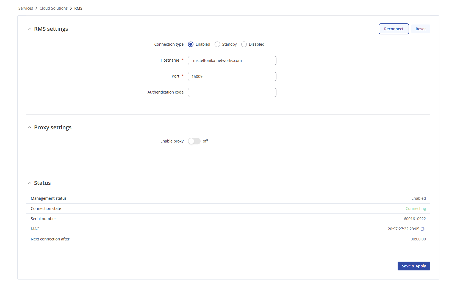Select the Enabled connection type
This screenshot has width=474, height=296.
coord(191,44)
